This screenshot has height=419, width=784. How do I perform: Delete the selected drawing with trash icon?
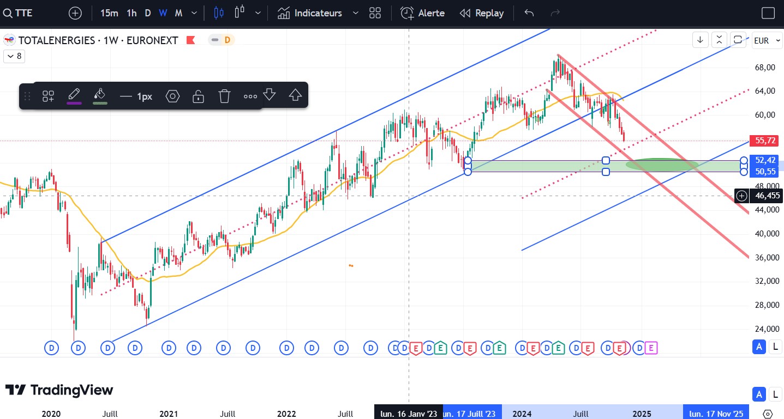click(224, 96)
